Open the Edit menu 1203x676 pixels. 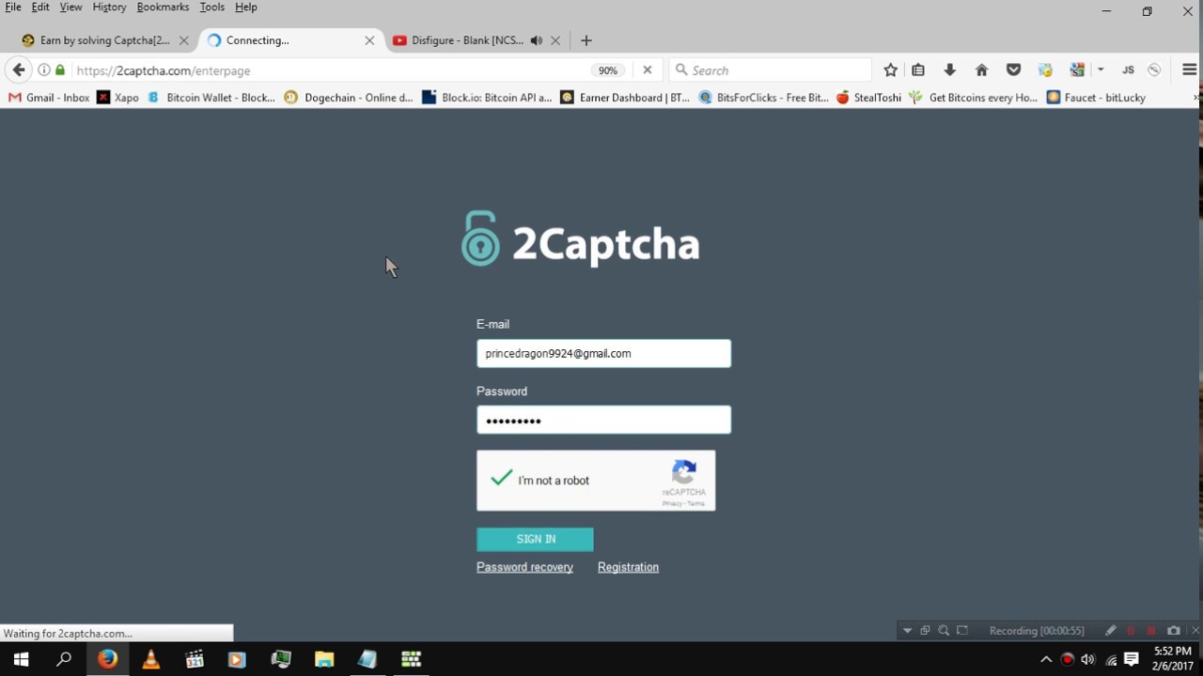[x=40, y=8]
